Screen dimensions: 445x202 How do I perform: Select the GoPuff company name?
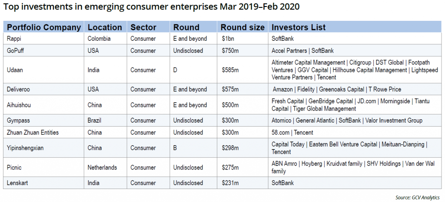17,51
